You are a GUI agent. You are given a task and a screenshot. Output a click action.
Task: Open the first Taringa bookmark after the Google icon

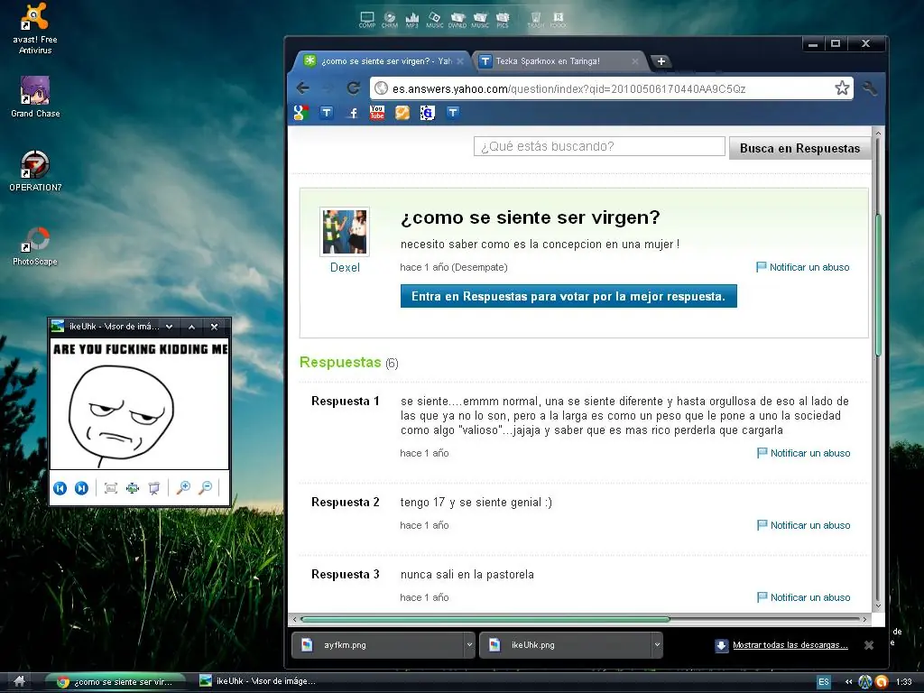click(x=327, y=113)
